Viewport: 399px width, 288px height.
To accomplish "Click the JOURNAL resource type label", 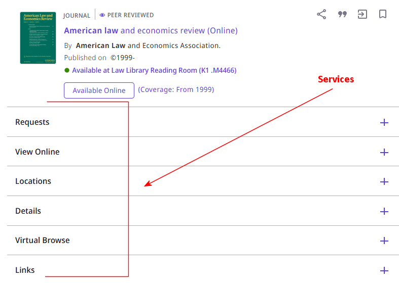I will click(x=77, y=16).
